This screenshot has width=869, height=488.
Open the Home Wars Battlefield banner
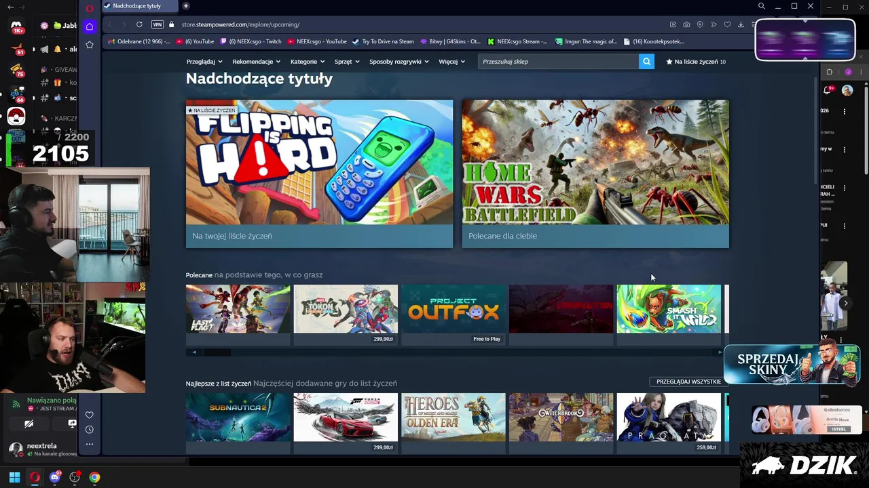click(595, 174)
